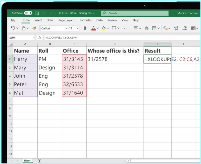Click the Paste clipboard icon
Image resolution: width=201 pixels, height=164 pixels.
pos(24,28)
